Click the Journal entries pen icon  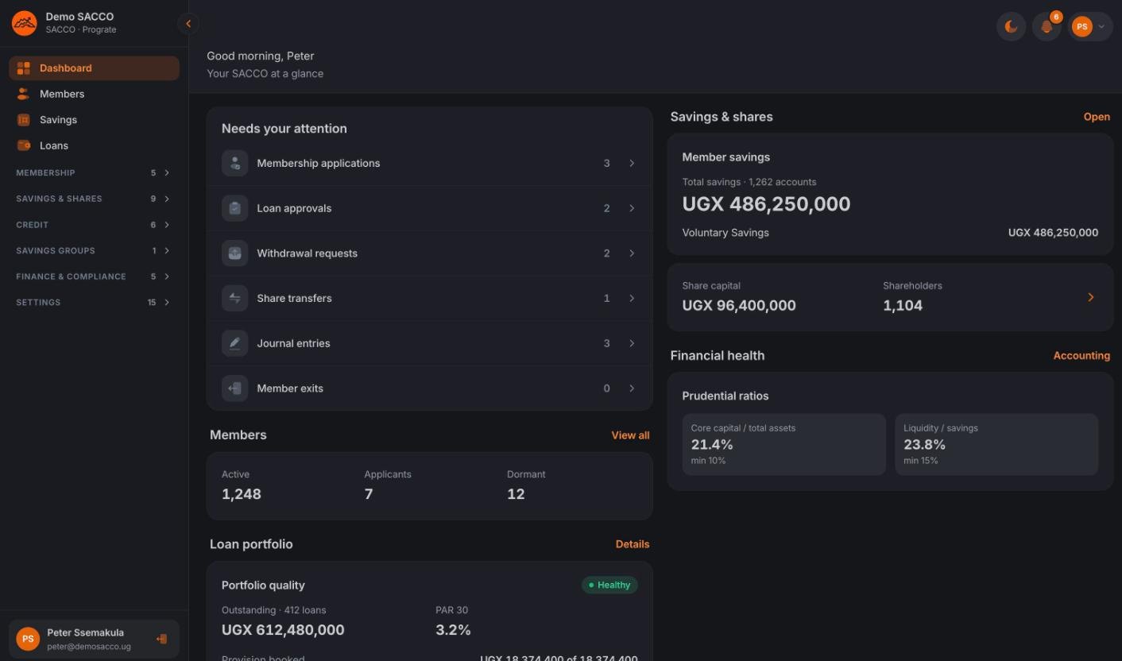coord(234,343)
